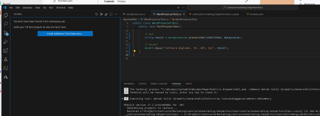
Task: Click 'processText' in line 14
Action: 197,38
